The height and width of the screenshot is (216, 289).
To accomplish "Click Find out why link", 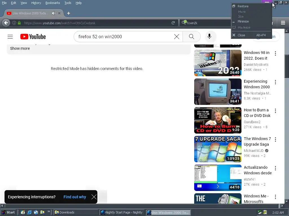I will pos(75,197).
